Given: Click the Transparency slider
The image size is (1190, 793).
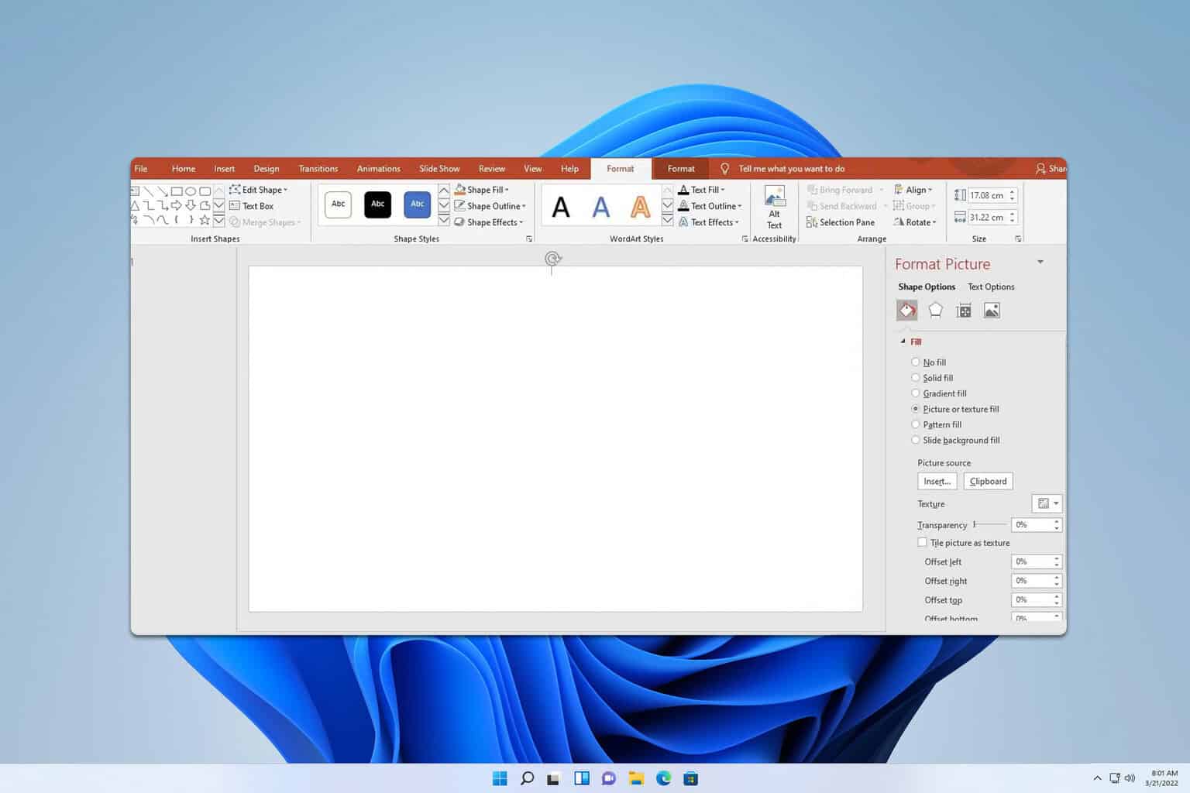Looking at the screenshot, I should click(x=989, y=525).
